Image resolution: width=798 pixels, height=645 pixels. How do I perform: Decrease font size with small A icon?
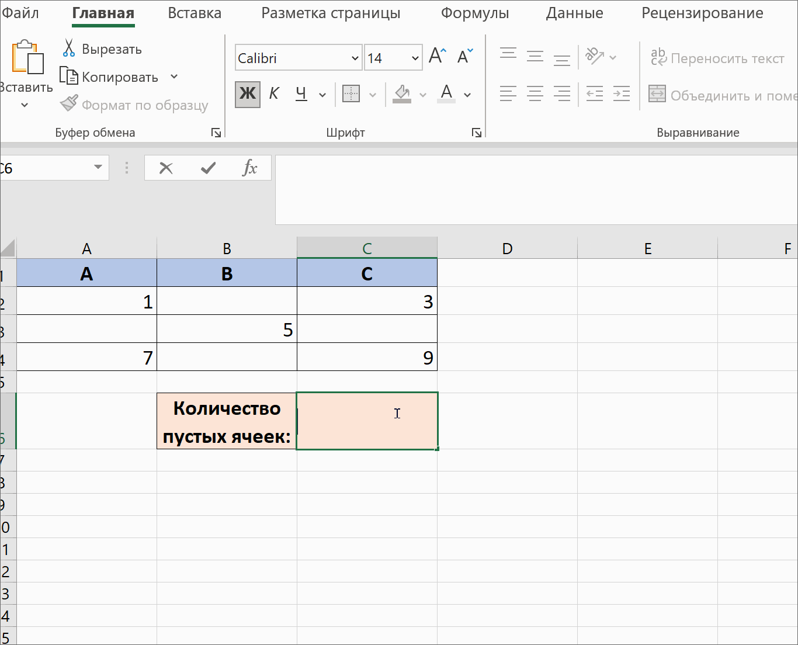click(x=465, y=57)
